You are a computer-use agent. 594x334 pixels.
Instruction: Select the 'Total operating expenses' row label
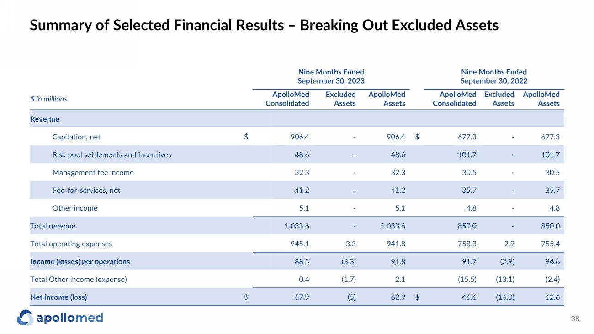[x=71, y=244]
